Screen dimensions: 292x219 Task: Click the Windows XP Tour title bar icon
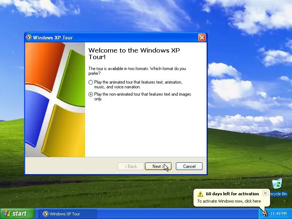pos(29,38)
